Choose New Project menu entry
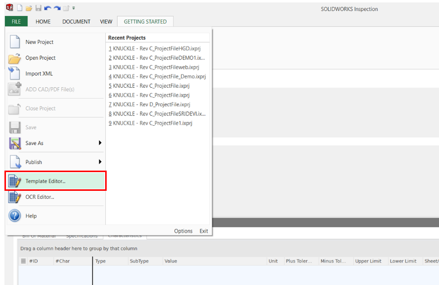 tap(55, 42)
